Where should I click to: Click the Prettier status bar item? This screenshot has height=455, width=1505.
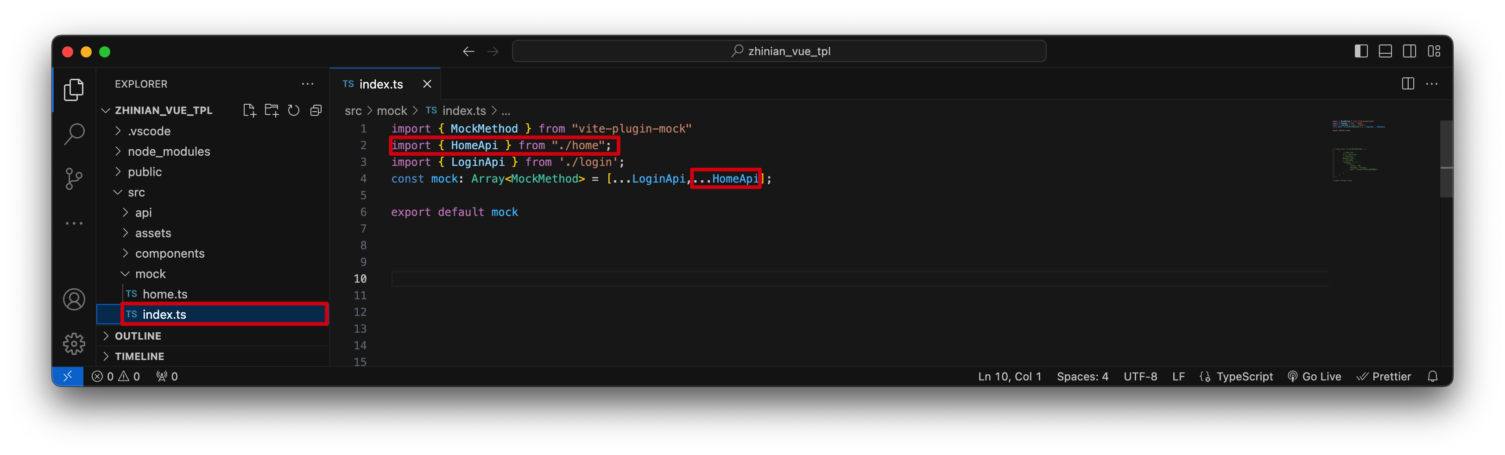(x=1384, y=376)
